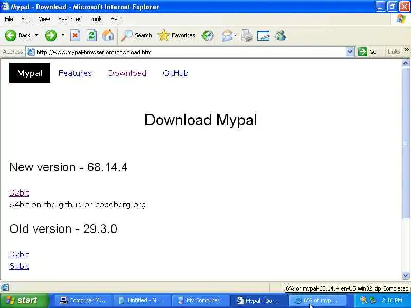The height and width of the screenshot is (308, 411).
Task: Download new version 68.14.4 32bit link
Action: (19, 193)
